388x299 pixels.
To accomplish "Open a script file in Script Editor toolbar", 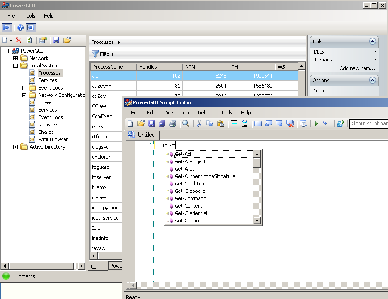I will point(141,123).
